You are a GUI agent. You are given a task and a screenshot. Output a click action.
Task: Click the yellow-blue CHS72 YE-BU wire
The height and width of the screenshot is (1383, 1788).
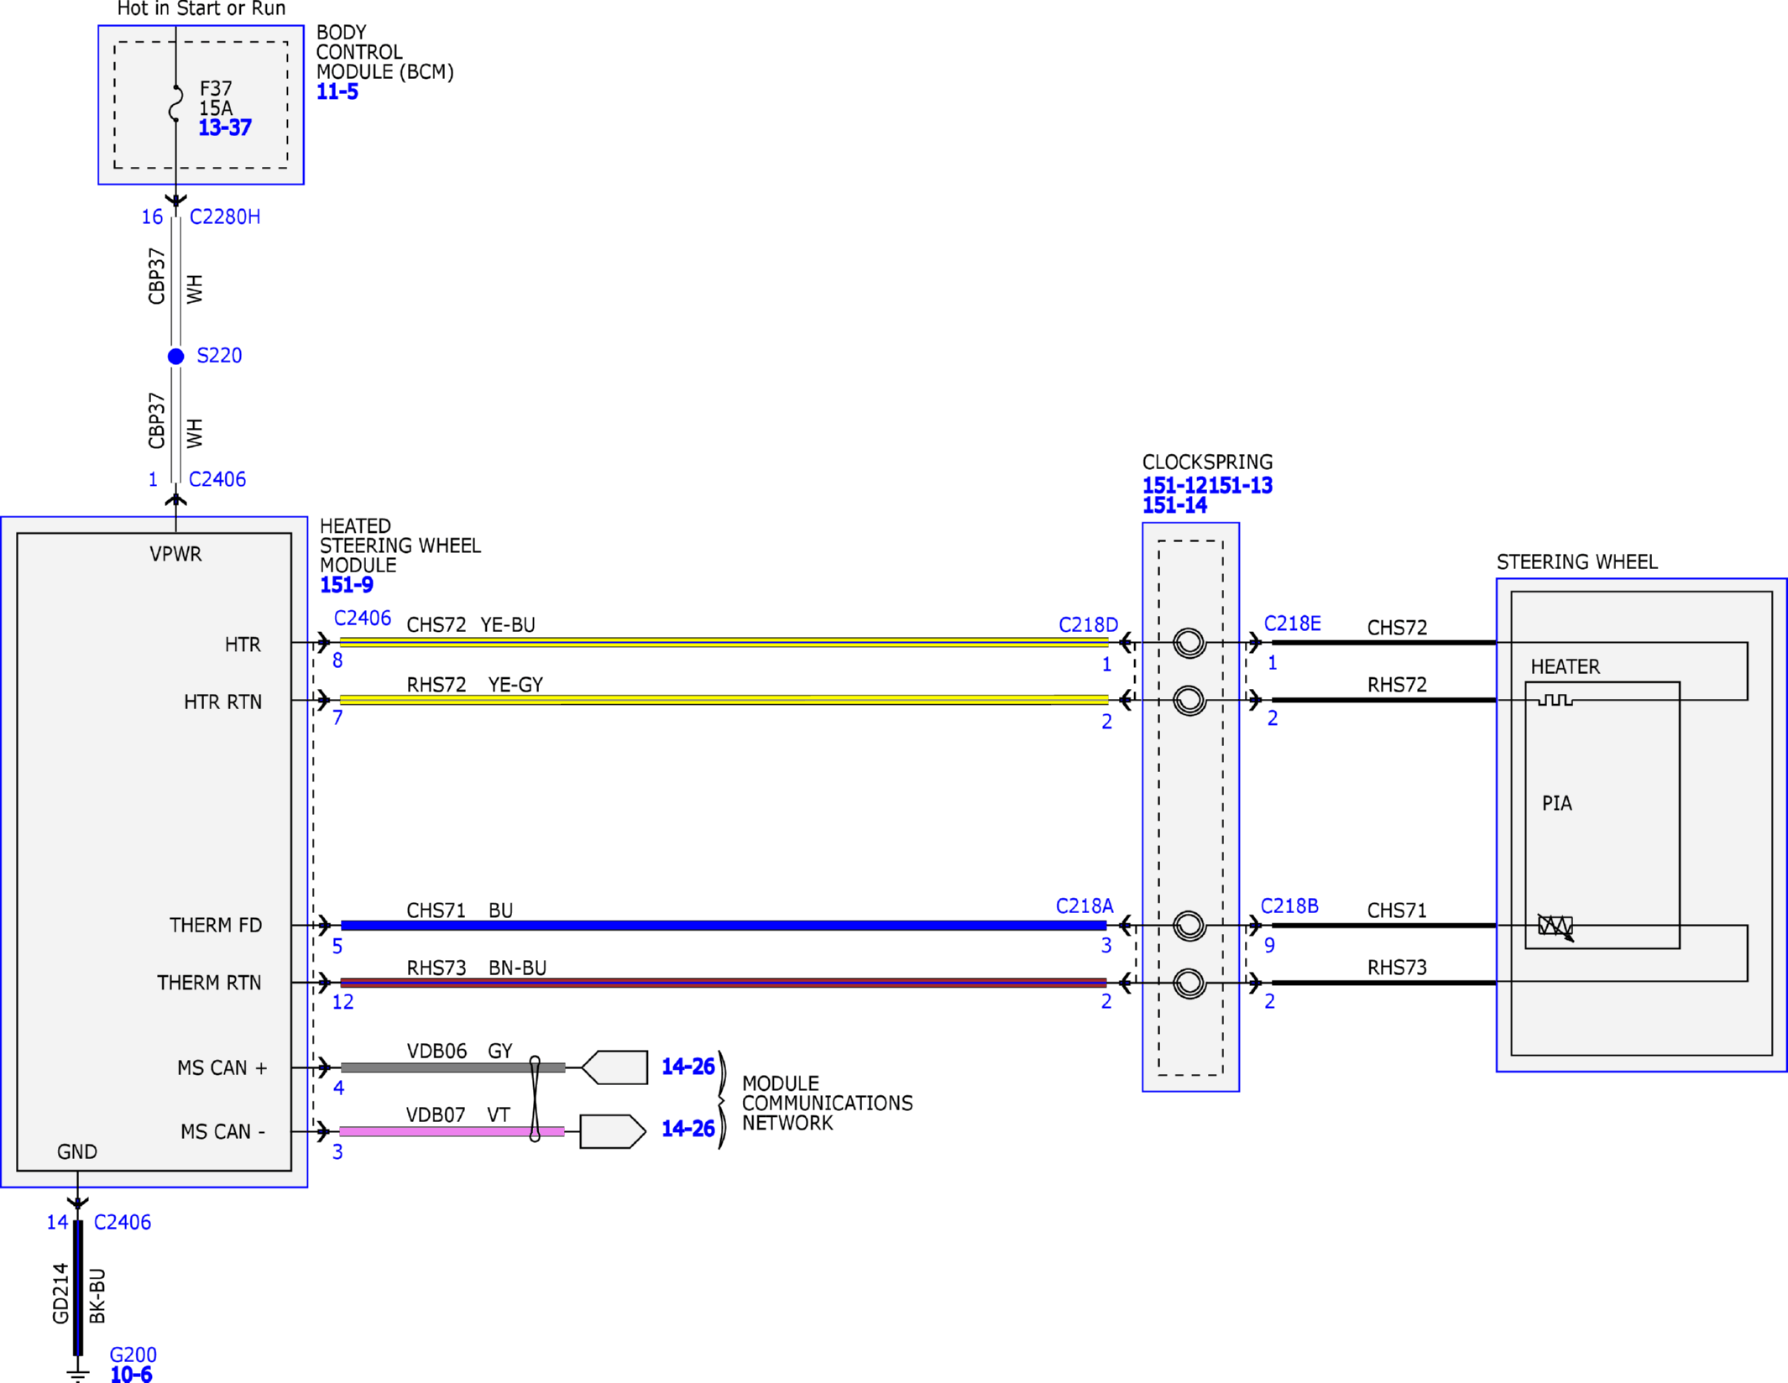(724, 643)
